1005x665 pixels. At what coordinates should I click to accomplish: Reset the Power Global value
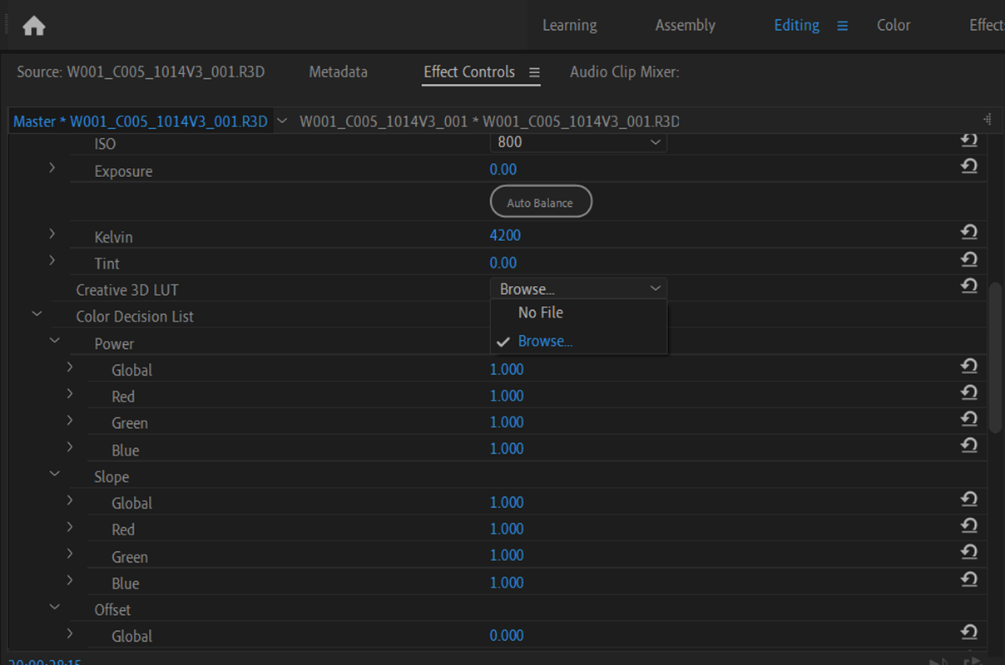tap(968, 367)
